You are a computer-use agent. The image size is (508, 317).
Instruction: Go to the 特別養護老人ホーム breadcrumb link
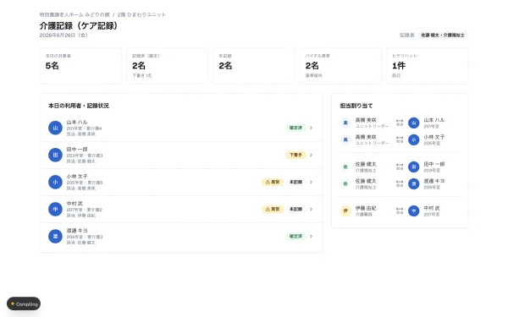75,14
